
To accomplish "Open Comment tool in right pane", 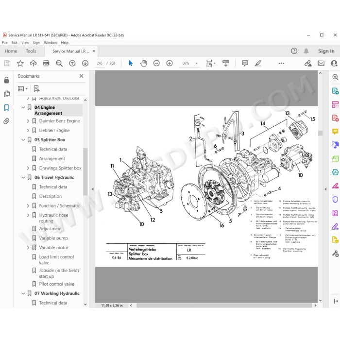I will click(x=335, y=132).
